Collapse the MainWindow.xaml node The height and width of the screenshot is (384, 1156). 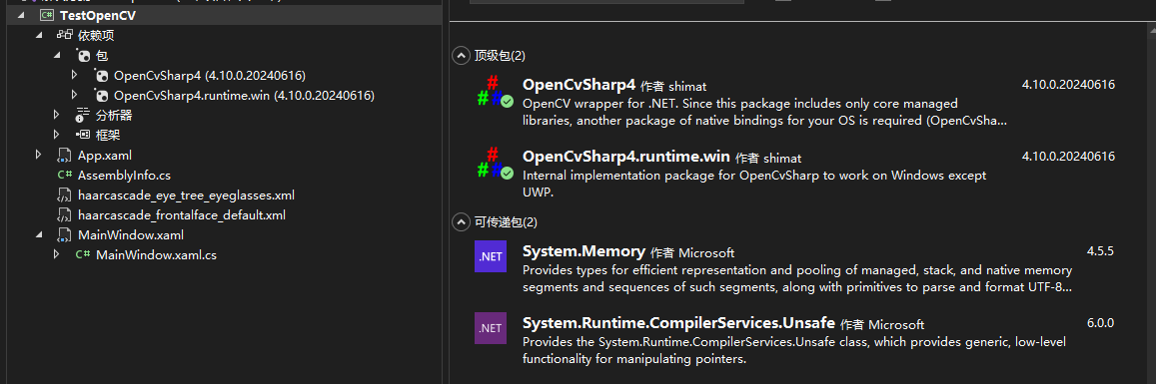tap(38, 235)
